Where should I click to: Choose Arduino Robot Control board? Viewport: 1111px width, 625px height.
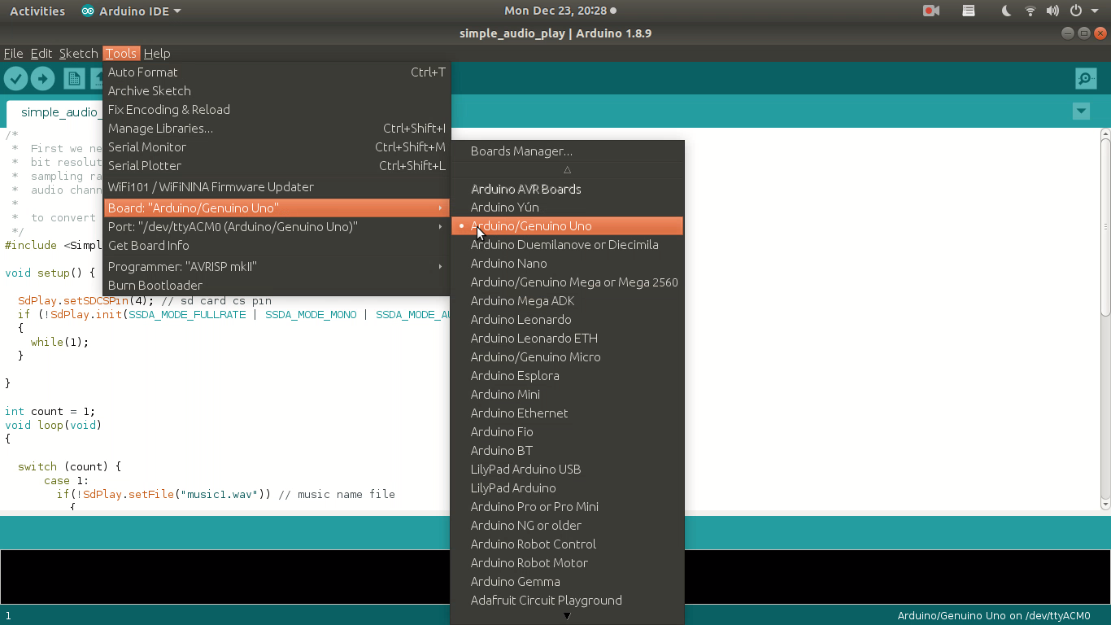567,544
